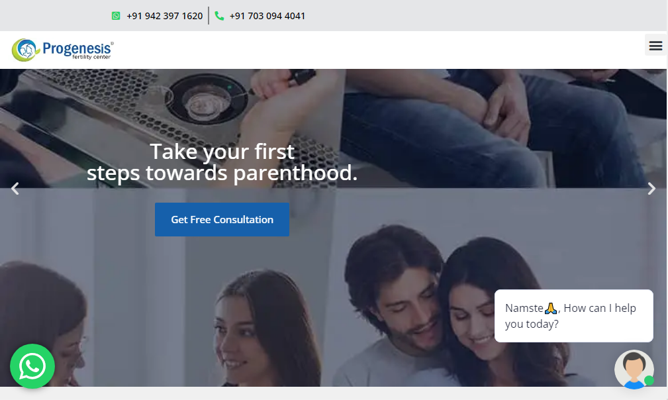This screenshot has width=668, height=400.
Task: Click the Progenesis wordmark text
Action: tap(77, 48)
